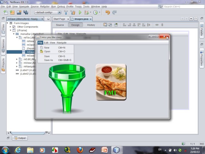Click the first alignment icon in design toolbar

point(125,25)
